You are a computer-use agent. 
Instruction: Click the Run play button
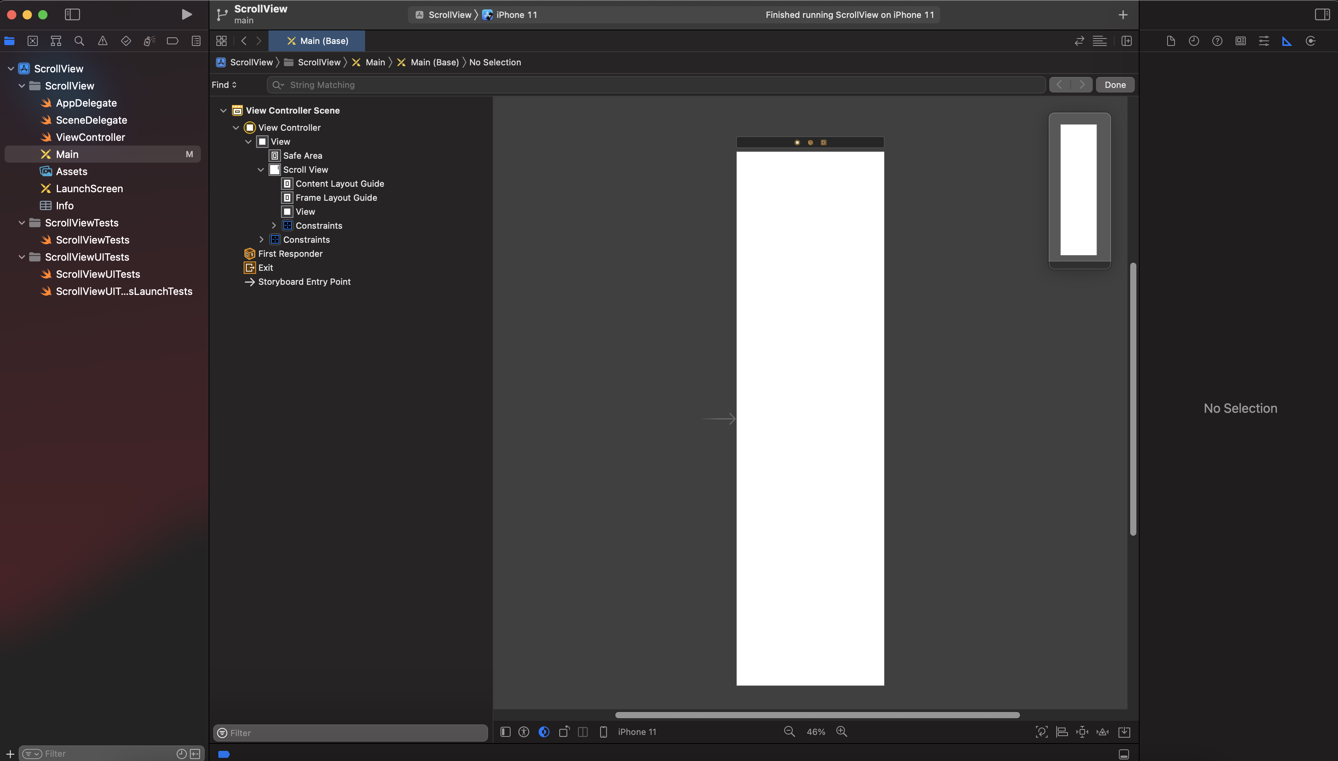(186, 15)
